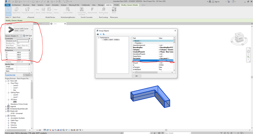Screen dimensions: 253x134
Task: Click the Open folder icon in quick access toolbar
Action: tap(13, 2)
